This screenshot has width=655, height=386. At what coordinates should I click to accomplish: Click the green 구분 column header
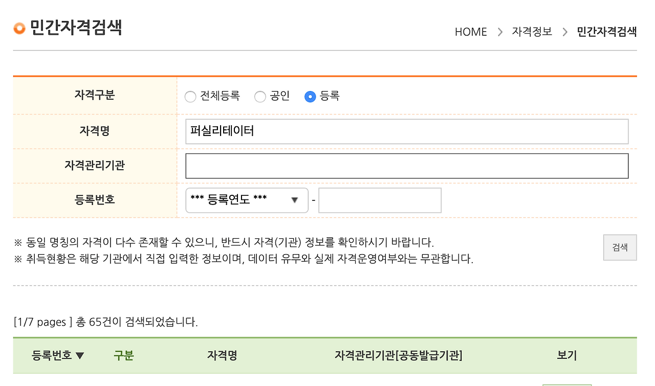124,355
